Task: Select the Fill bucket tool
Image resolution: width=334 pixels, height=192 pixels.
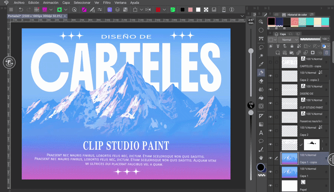Action: 261,98
